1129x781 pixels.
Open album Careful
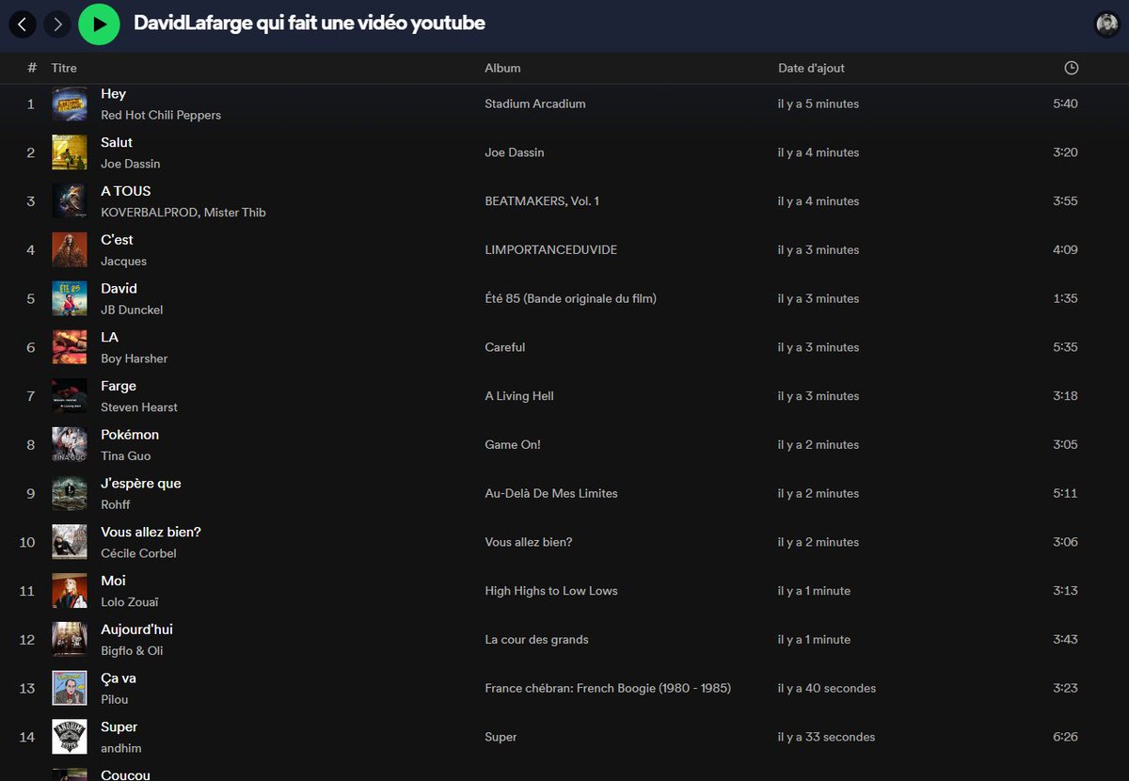[505, 347]
